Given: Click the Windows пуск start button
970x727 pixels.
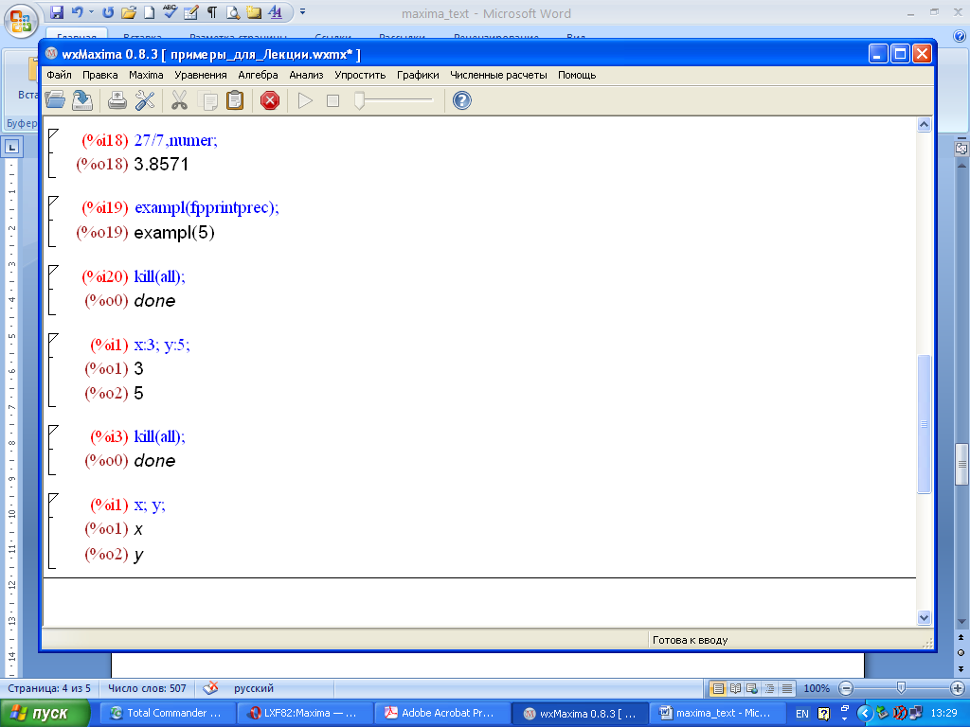Looking at the screenshot, I should coord(45,714).
